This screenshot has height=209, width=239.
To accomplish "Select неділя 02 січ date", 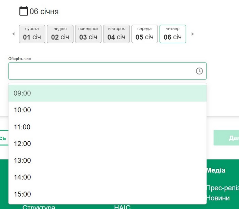I will (60, 34).
